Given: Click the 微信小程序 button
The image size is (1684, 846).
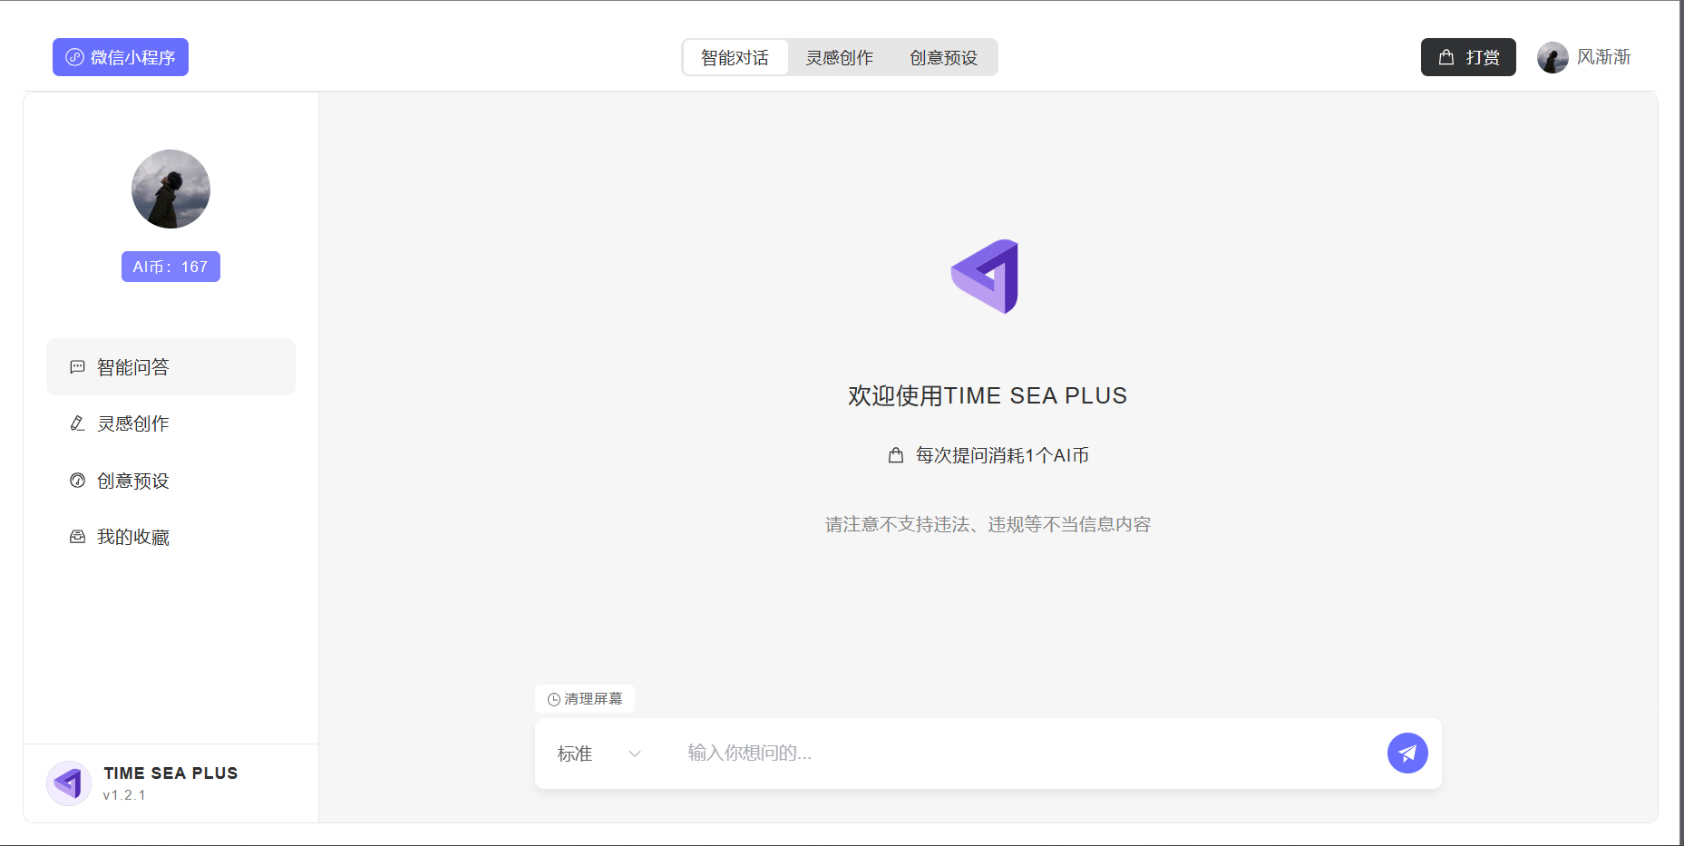Looking at the screenshot, I should coord(120,56).
